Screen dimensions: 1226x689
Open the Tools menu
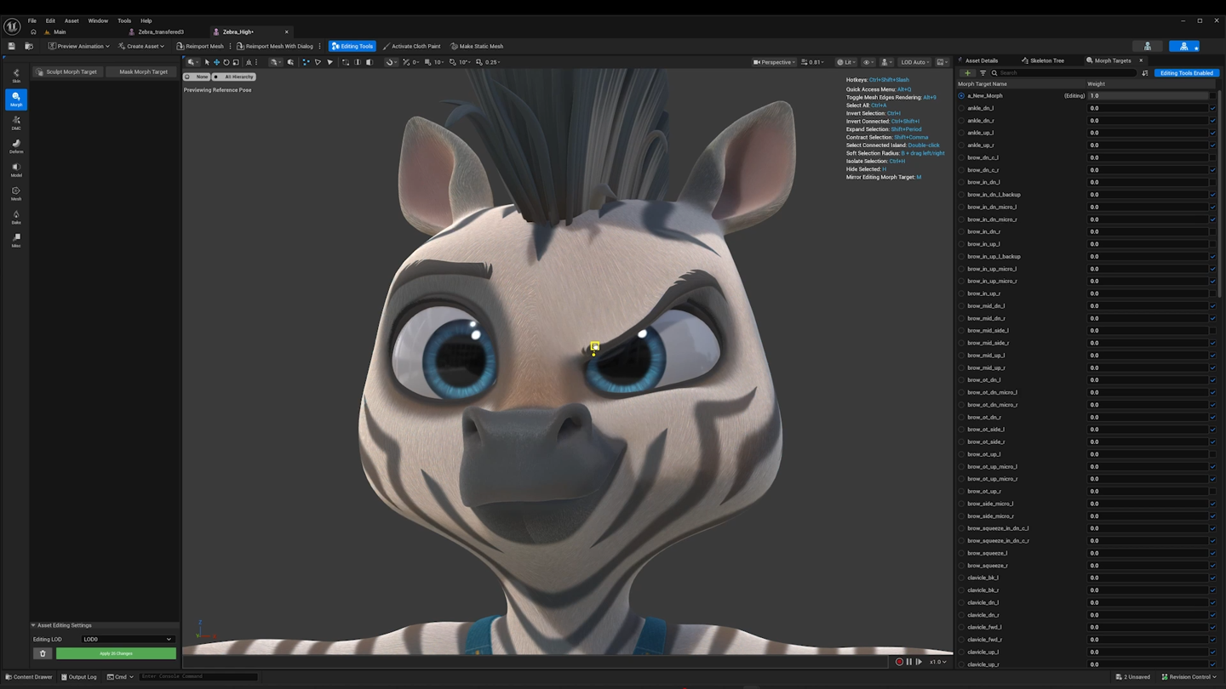(x=124, y=20)
